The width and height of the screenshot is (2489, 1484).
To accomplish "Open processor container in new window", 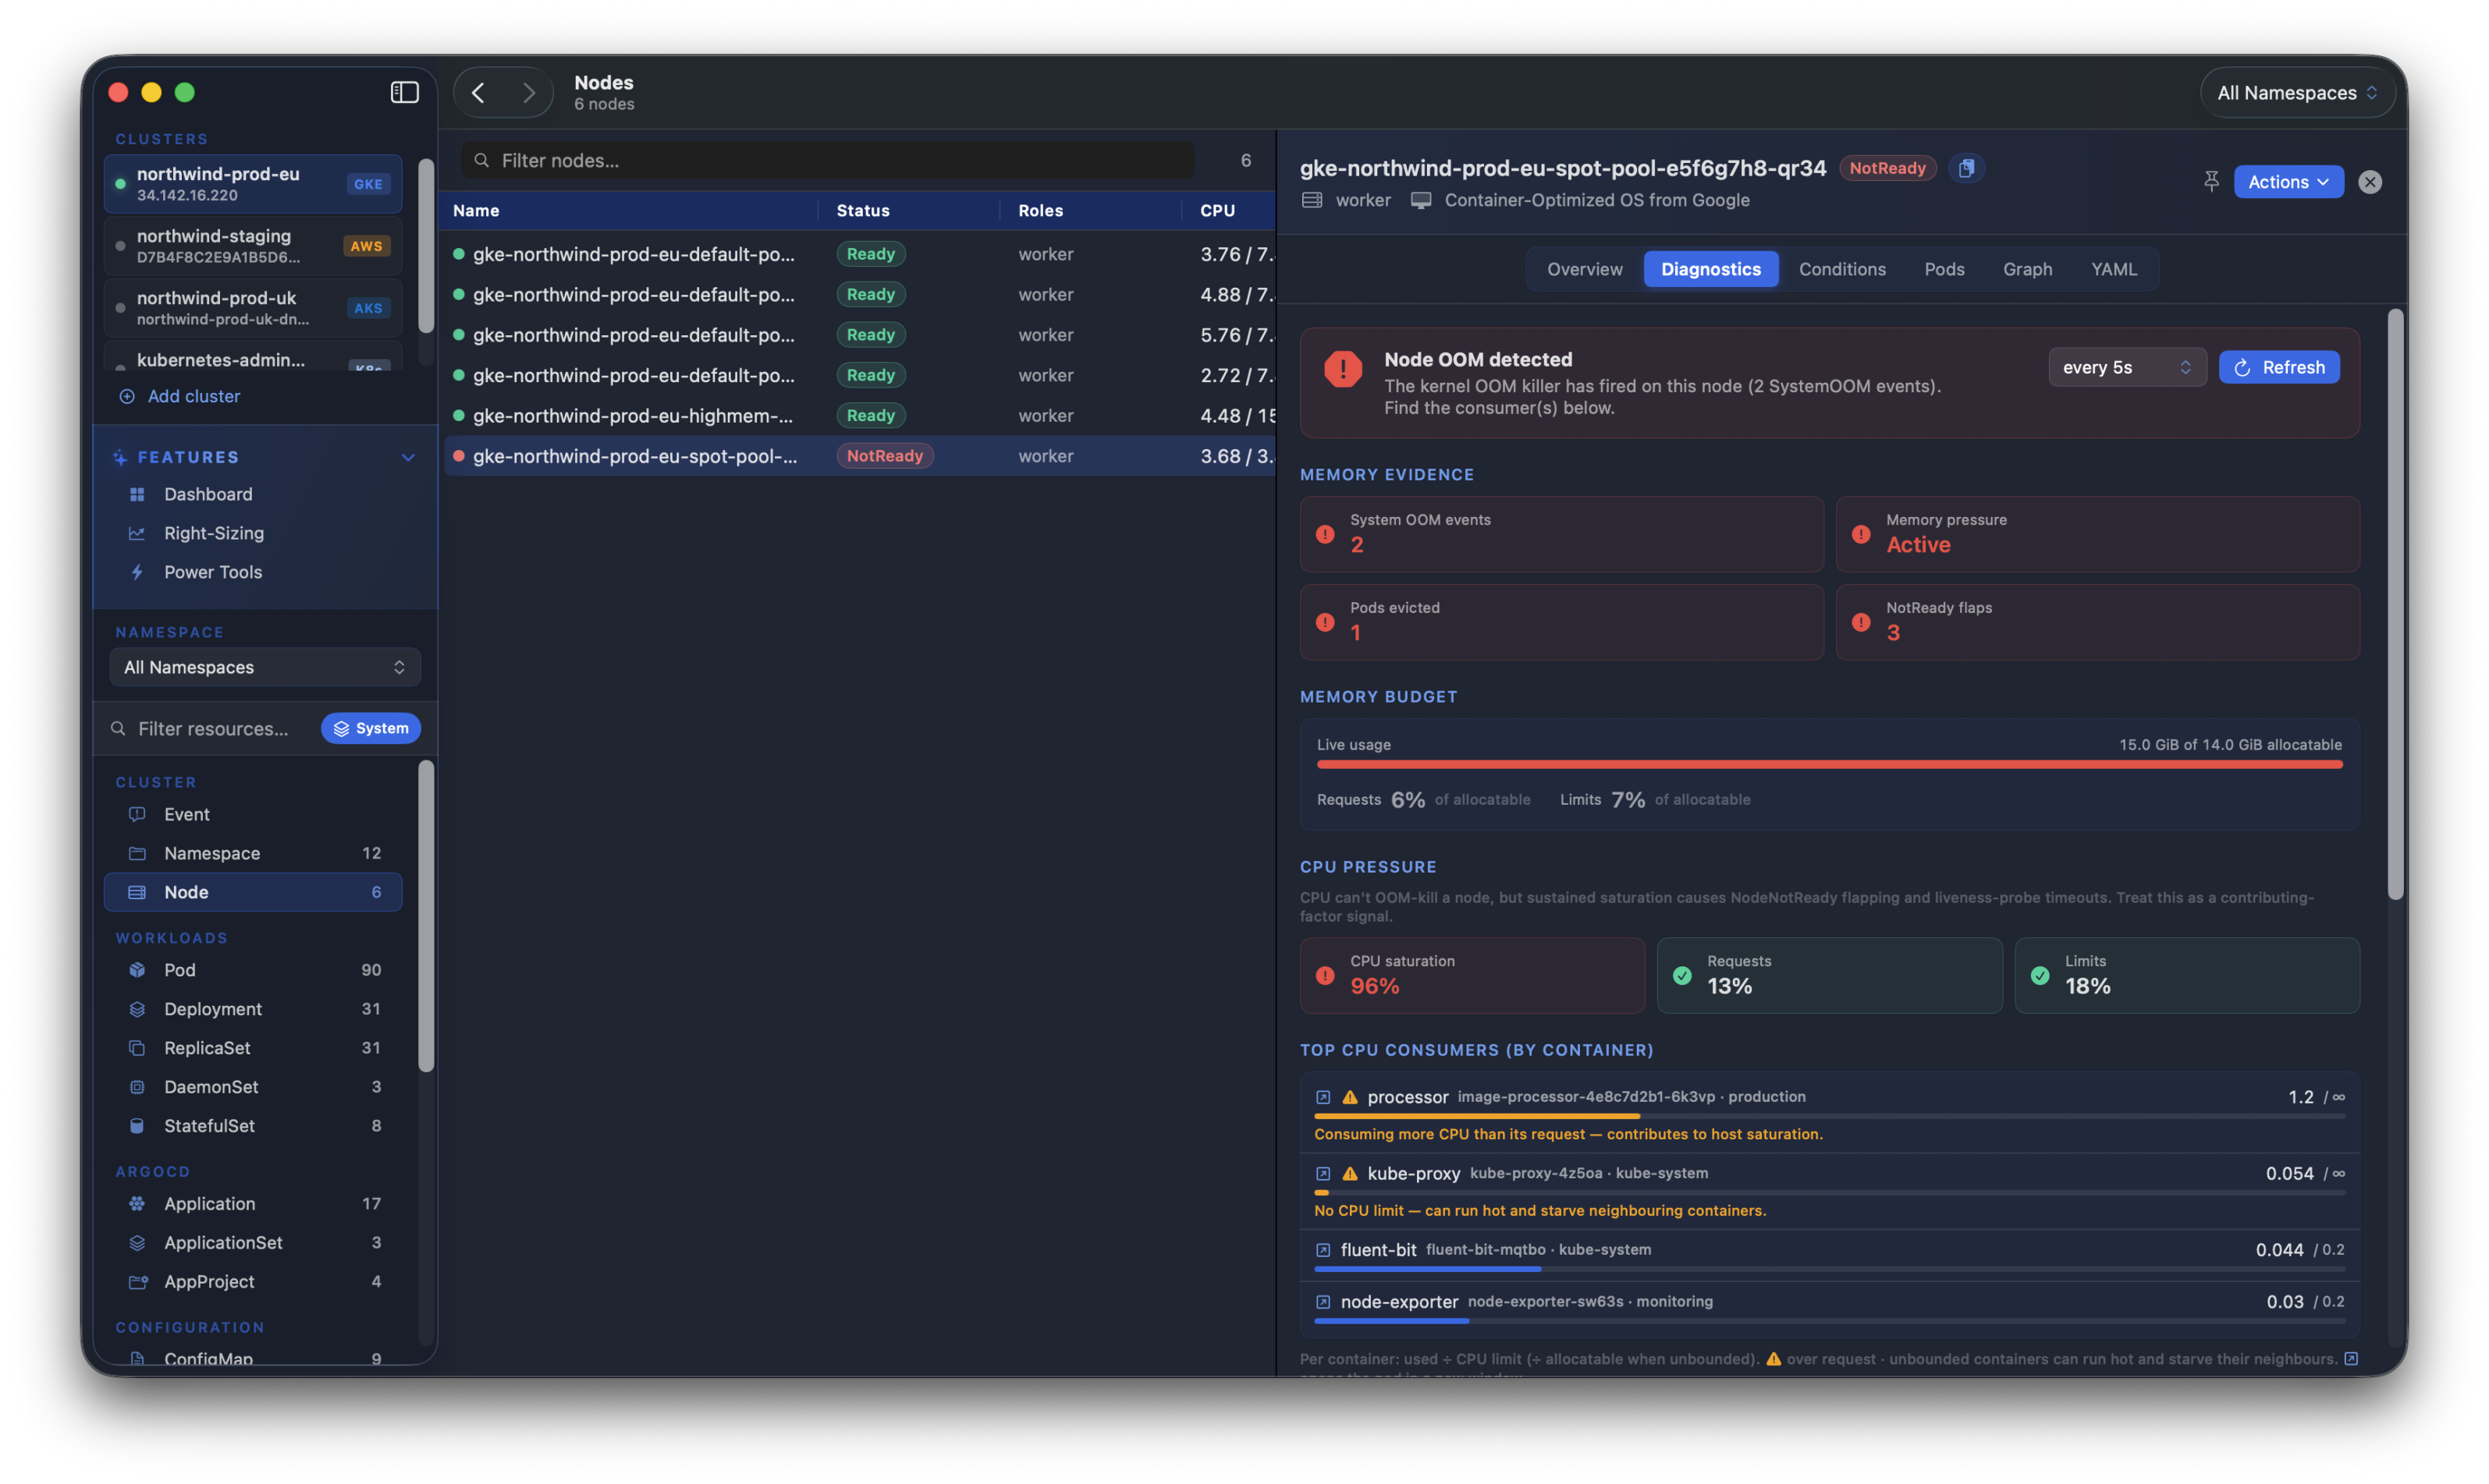I will (x=1323, y=1097).
